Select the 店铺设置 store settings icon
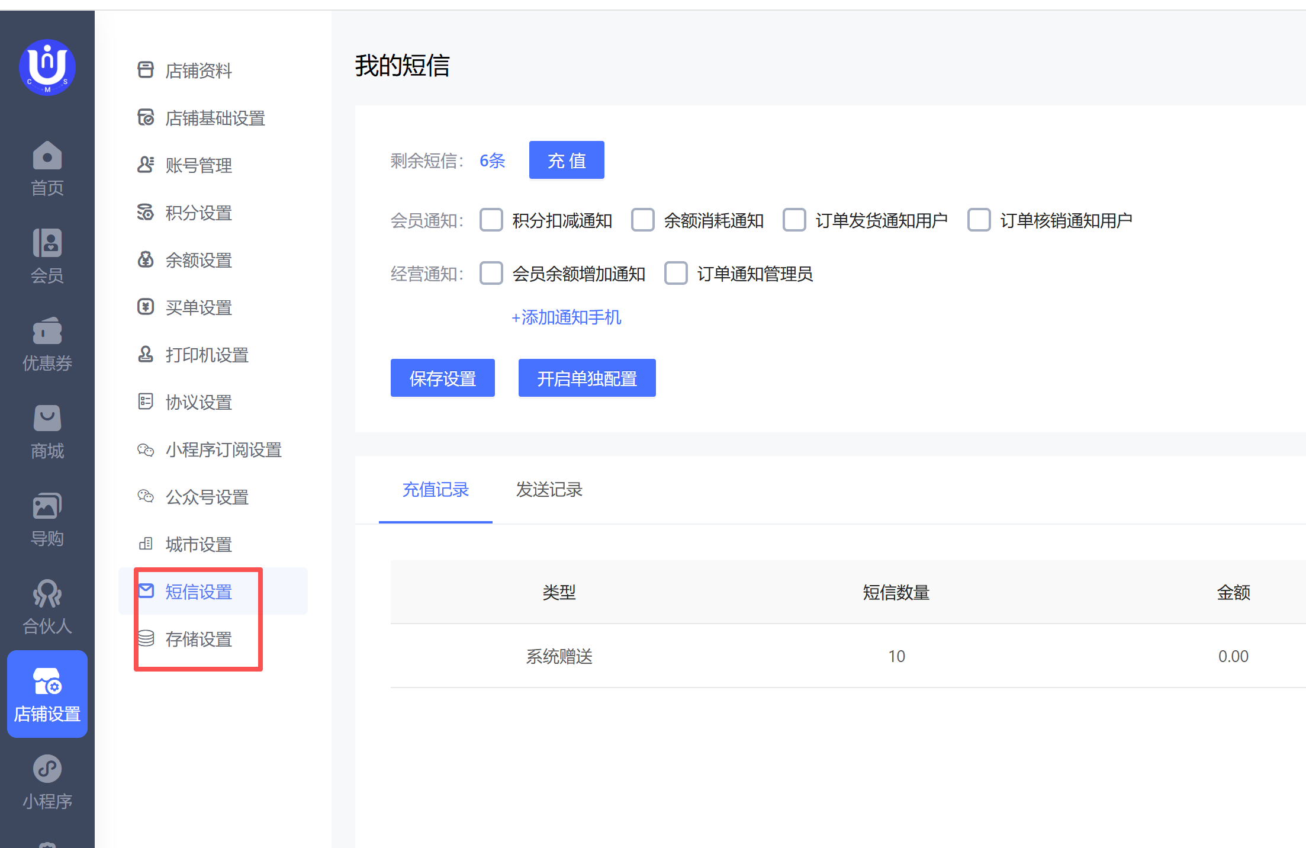Viewport: 1306px width, 848px height. [x=47, y=682]
